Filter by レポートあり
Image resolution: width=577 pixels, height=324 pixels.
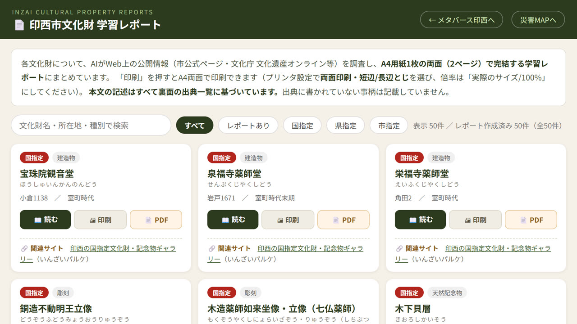click(248, 126)
